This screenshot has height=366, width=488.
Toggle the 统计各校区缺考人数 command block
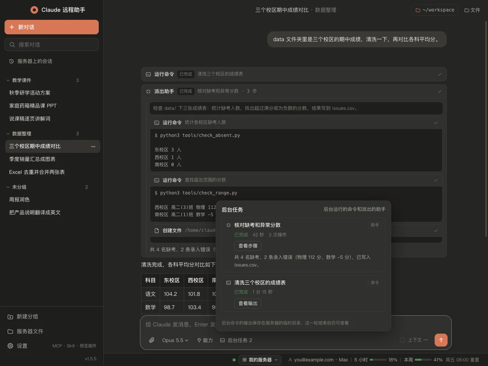(296, 122)
